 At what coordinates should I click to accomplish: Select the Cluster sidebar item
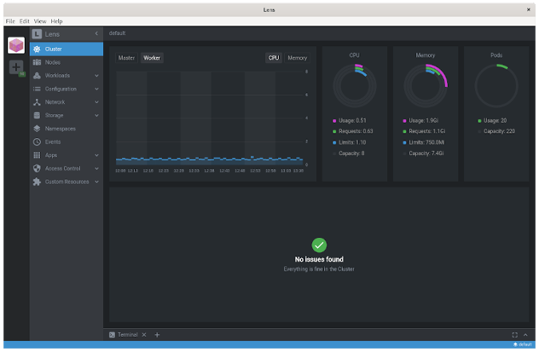click(x=66, y=49)
